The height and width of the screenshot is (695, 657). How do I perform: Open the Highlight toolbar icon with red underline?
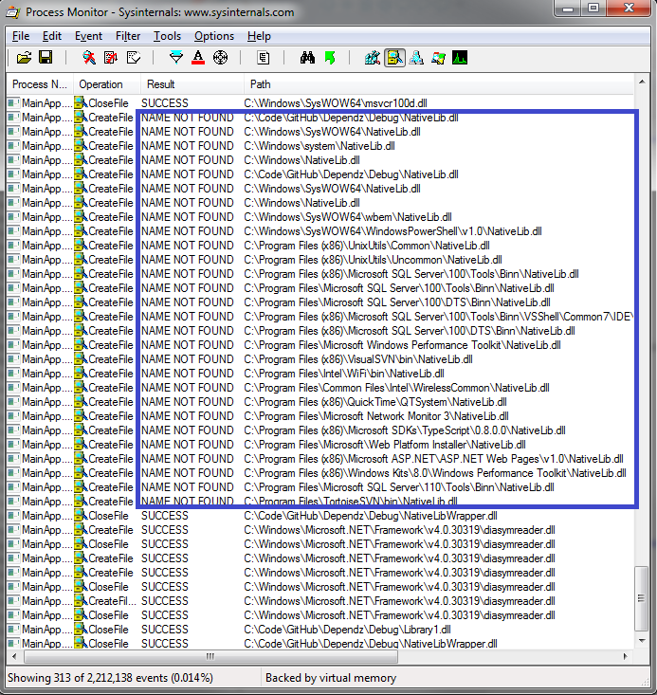click(x=198, y=58)
